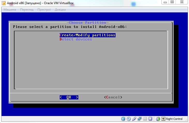Maximize the VirtualBox window

point(172,2)
